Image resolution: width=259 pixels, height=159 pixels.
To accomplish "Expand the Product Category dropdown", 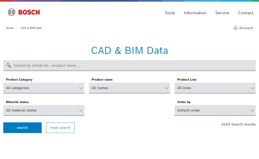I will [x=44, y=88].
